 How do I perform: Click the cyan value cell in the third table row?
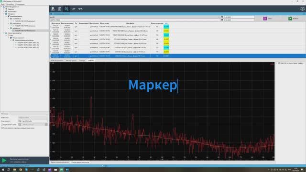pyautogui.click(x=166, y=35)
